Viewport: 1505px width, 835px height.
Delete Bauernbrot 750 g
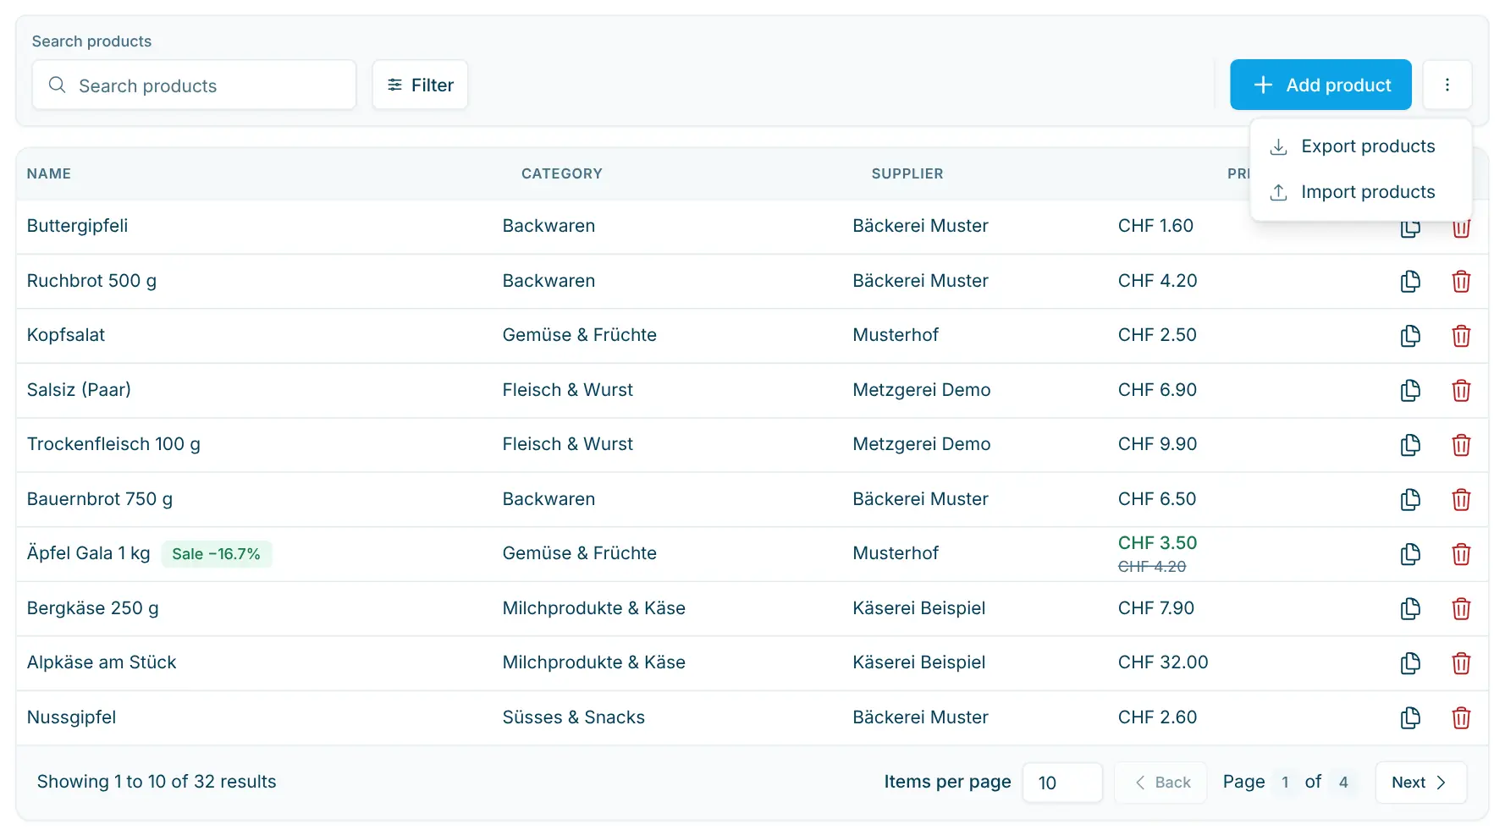pos(1461,499)
